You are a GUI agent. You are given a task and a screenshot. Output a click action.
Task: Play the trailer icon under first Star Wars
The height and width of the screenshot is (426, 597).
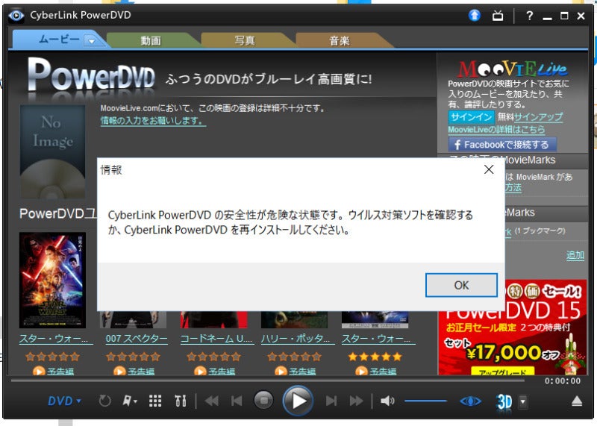tap(39, 371)
